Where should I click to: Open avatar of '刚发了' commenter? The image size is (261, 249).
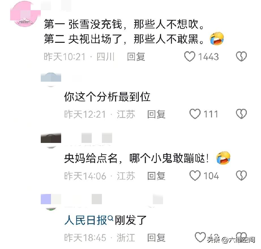click(x=51, y=202)
